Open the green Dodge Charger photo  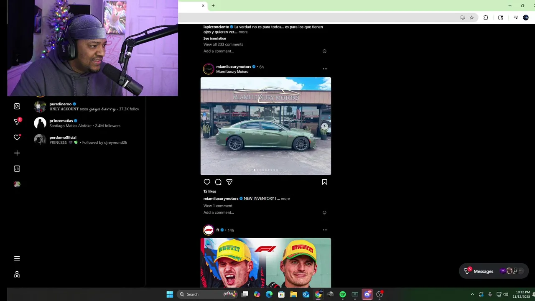click(x=266, y=126)
